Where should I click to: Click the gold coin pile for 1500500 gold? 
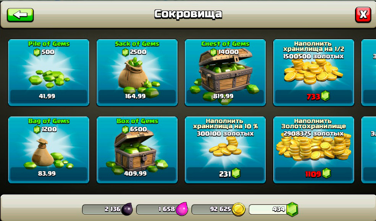[313, 72]
